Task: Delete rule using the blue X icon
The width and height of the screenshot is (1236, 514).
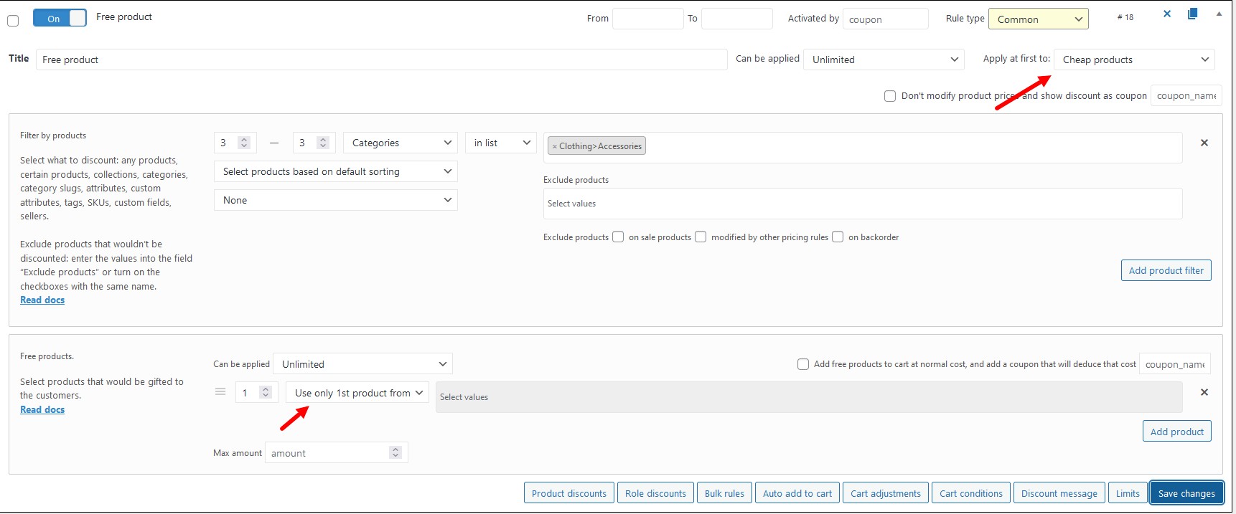Action: click(x=1167, y=14)
